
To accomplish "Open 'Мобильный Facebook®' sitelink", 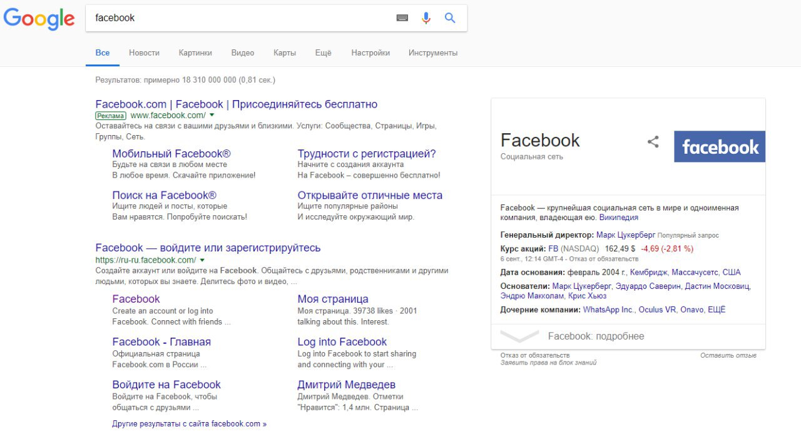I will (x=171, y=154).
